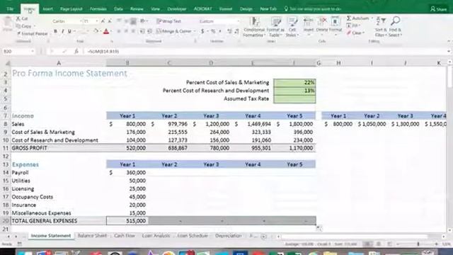This screenshot has width=453, height=255.
Task: Open the Loan Analysis worksheet tab
Action: pyautogui.click(x=156, y=236)
